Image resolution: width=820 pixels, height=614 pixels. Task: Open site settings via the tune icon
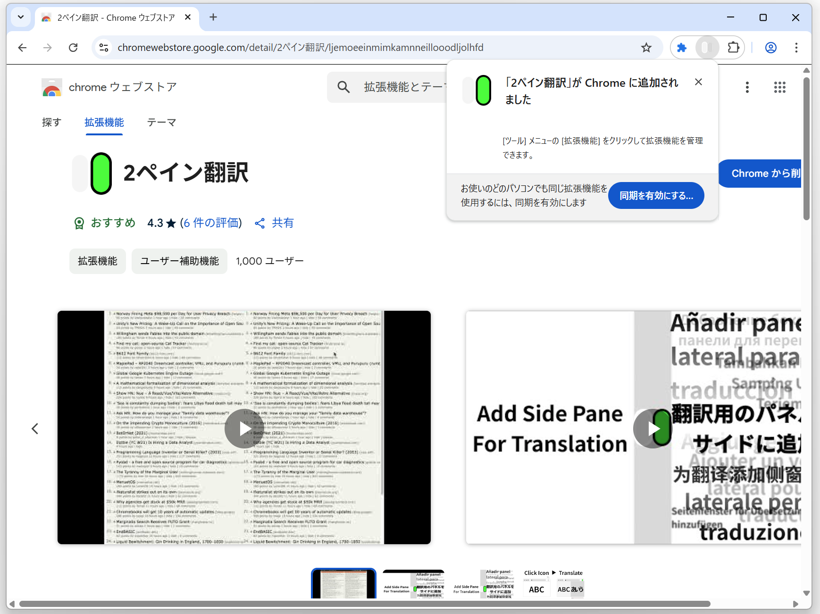pos(104,47)
